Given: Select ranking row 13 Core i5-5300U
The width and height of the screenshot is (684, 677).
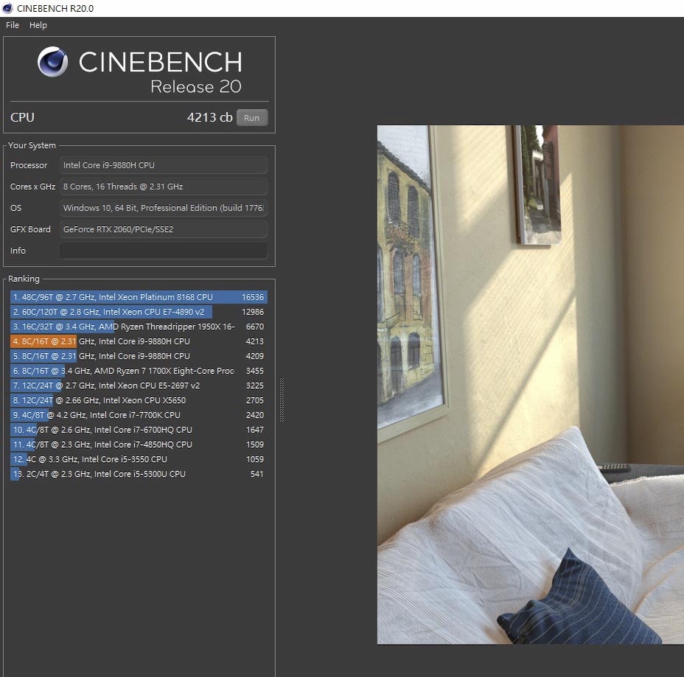Looking at the screenshot, I should point(139,474).
